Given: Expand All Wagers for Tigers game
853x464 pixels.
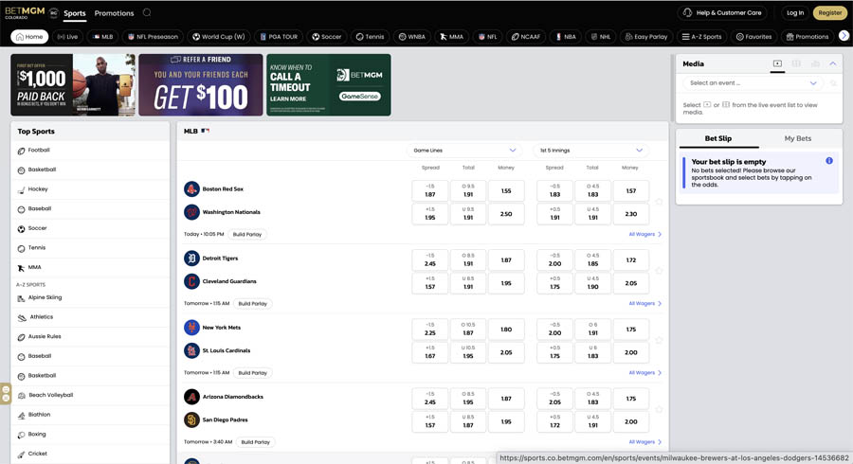Looking at the screenshot, I should (645, 303).
